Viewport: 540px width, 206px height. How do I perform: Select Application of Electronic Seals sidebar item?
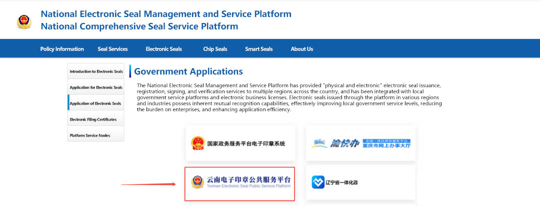click(x=96, y=103)
